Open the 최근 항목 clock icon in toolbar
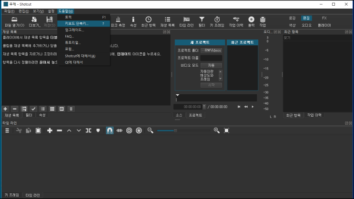The width and height of the screenshot is (354, 199). pyautogui.click(x=148, y=22)
